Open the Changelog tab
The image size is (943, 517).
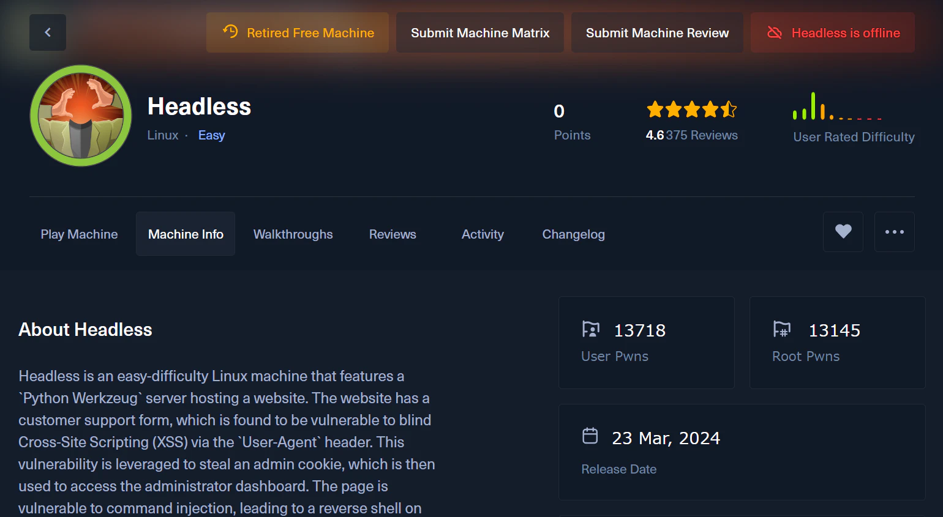(573, 234)
